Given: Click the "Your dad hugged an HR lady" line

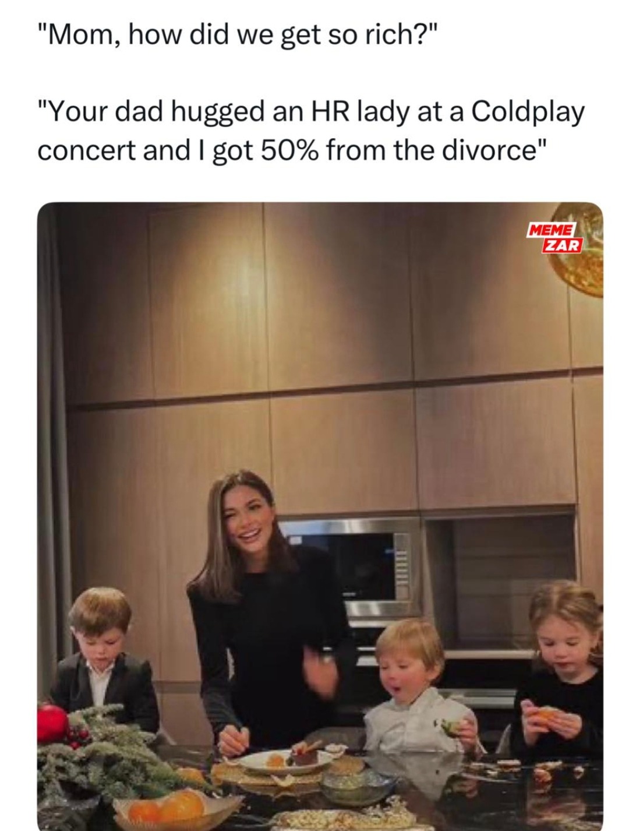Looking at the screenshot, I should pyautogui.click(x=311, y=112).
